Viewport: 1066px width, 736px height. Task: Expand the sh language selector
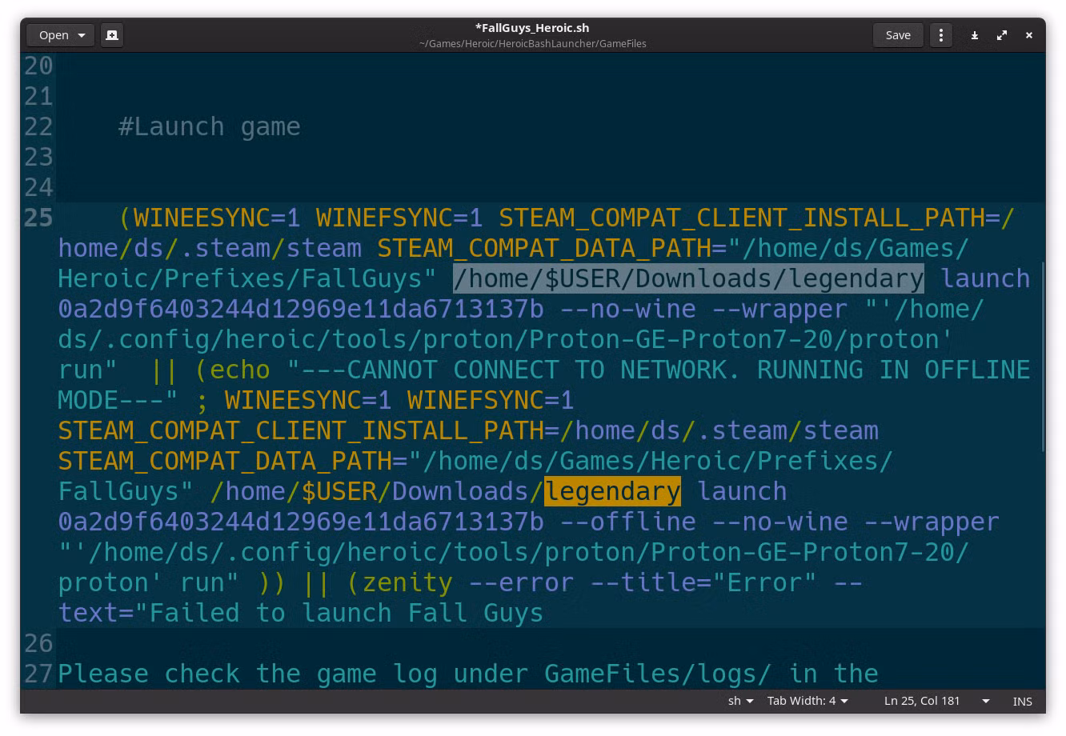tap(740, 701)
